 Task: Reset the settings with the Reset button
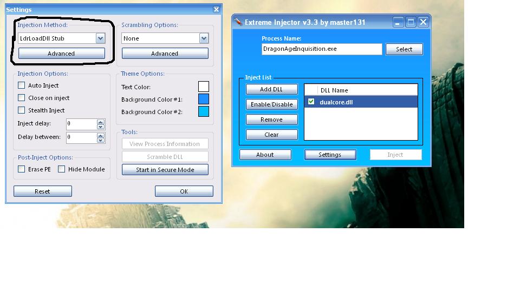coord(43,191)
